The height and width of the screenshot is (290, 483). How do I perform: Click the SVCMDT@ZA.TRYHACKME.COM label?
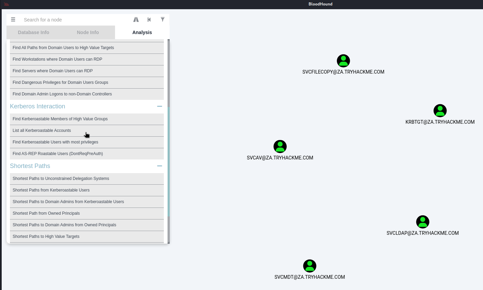[310, 277]
